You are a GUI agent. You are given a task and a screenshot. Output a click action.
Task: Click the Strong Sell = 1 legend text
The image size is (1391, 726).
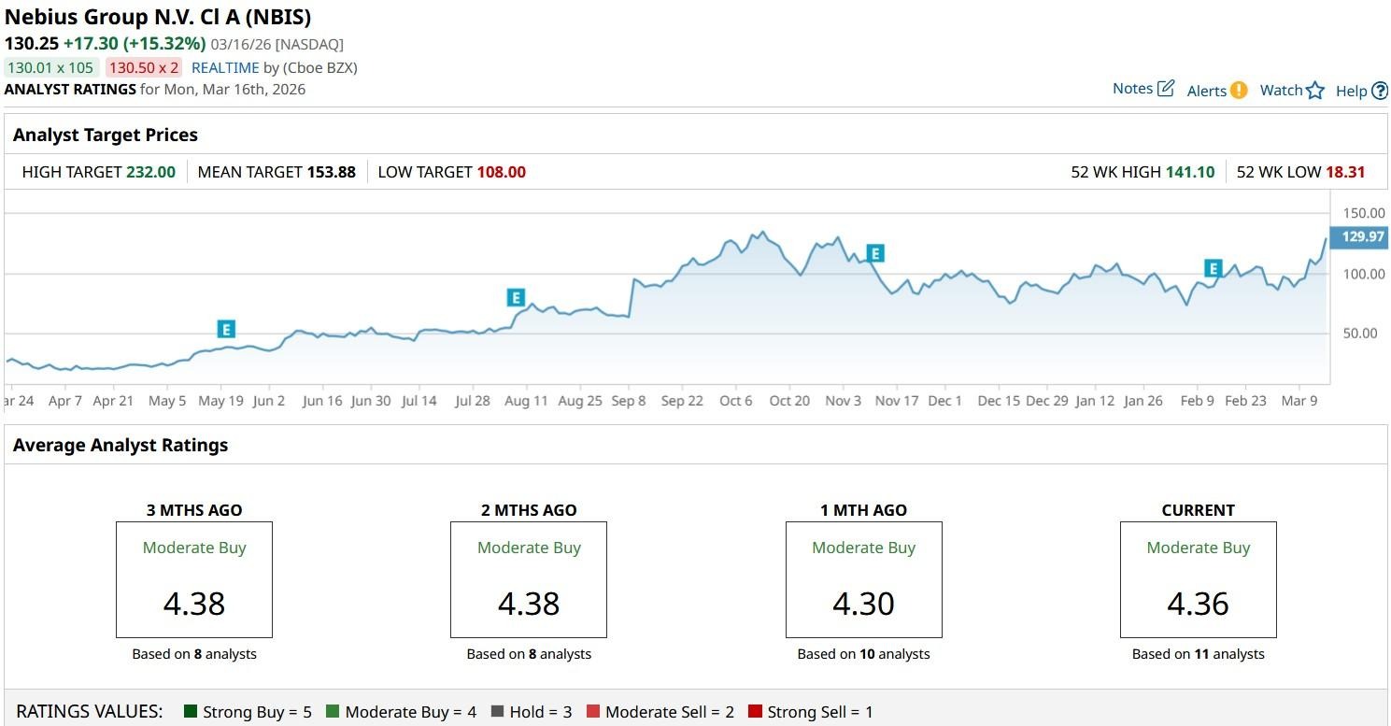point(820,712)
